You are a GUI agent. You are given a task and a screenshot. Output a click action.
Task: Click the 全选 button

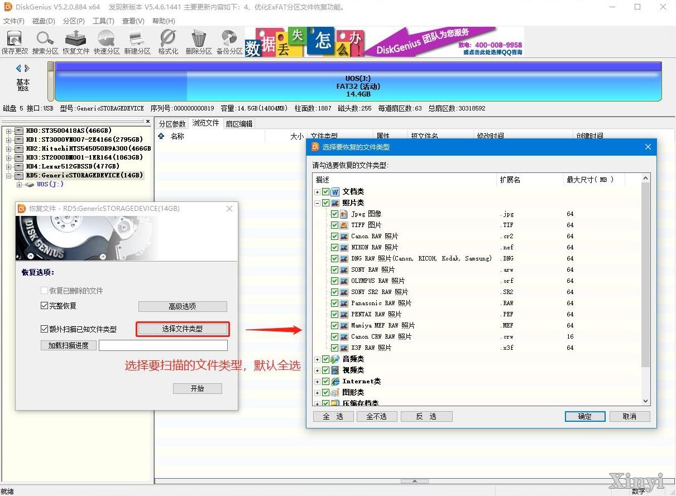(x=333, y=417)
